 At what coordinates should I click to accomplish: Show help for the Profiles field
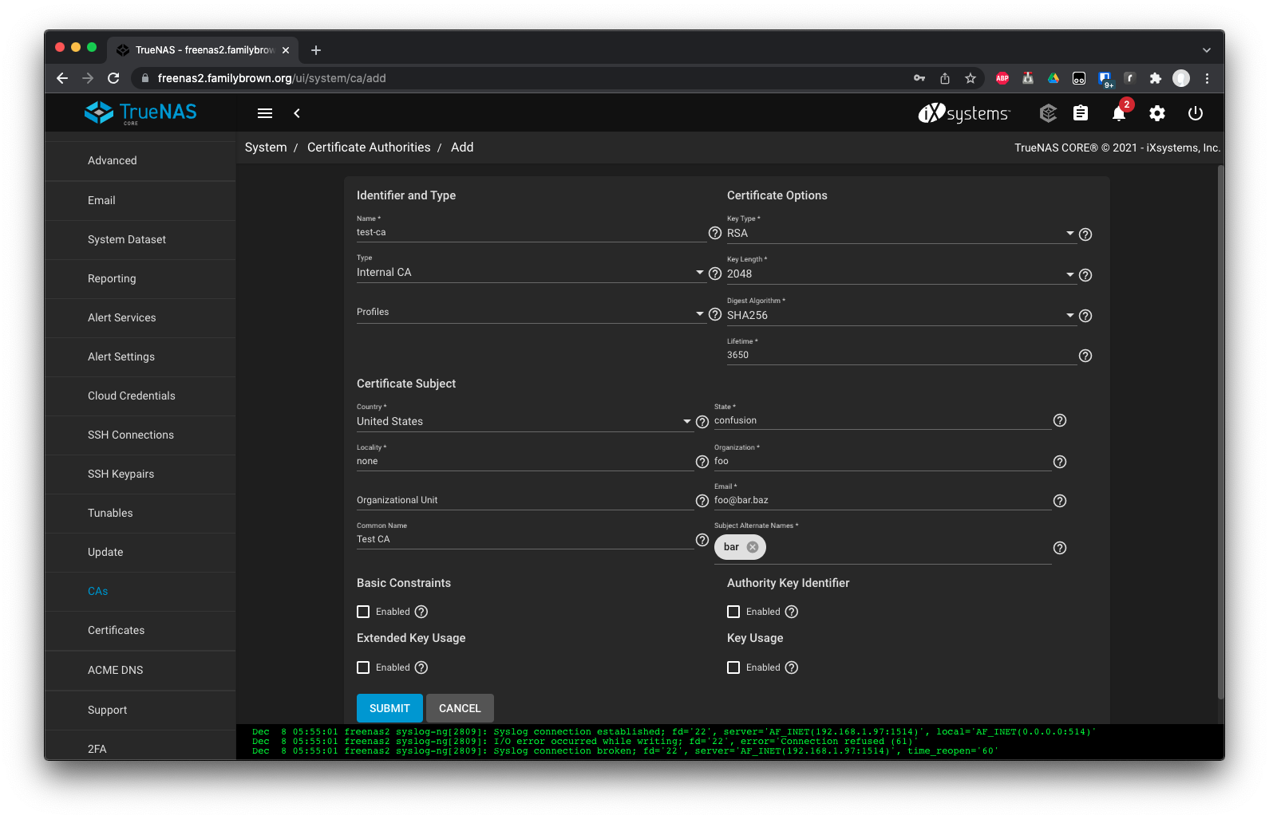(x=715, y=314)
